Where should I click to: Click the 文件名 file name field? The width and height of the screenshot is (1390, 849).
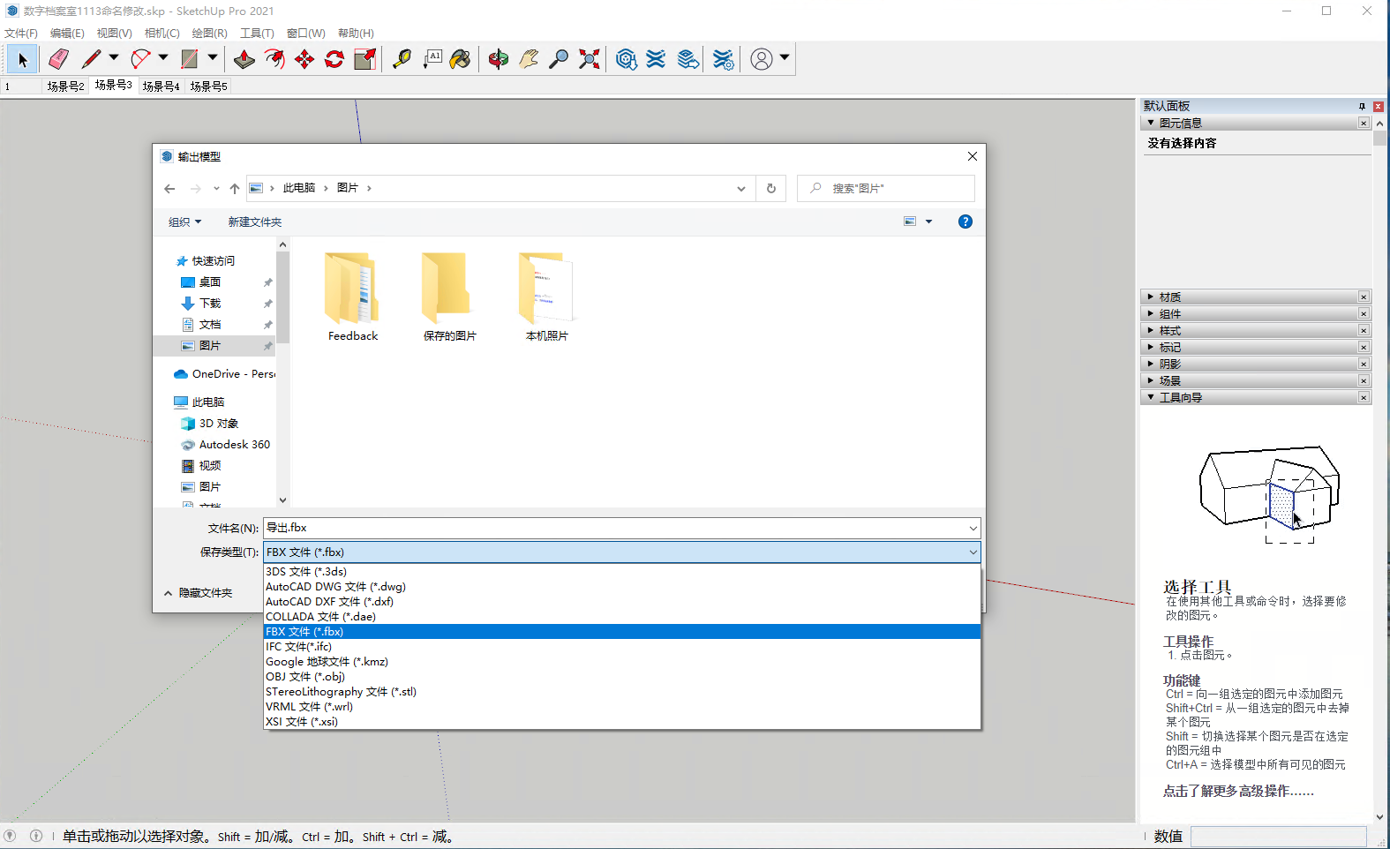pyautogui.click(x=621, y=529)
